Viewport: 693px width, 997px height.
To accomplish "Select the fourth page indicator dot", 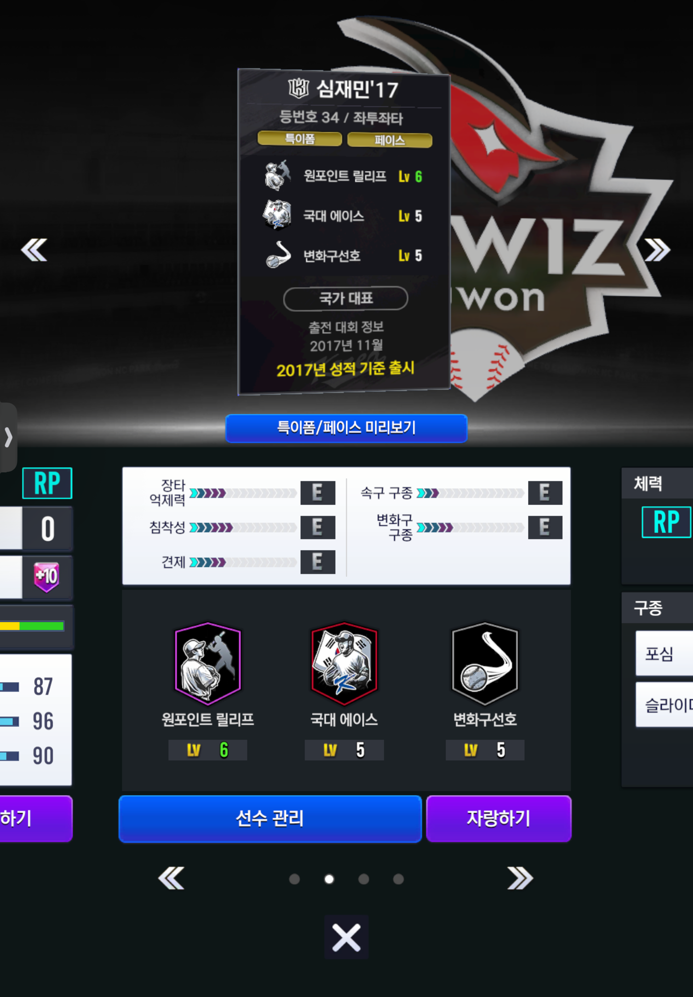I will [398, 879].
